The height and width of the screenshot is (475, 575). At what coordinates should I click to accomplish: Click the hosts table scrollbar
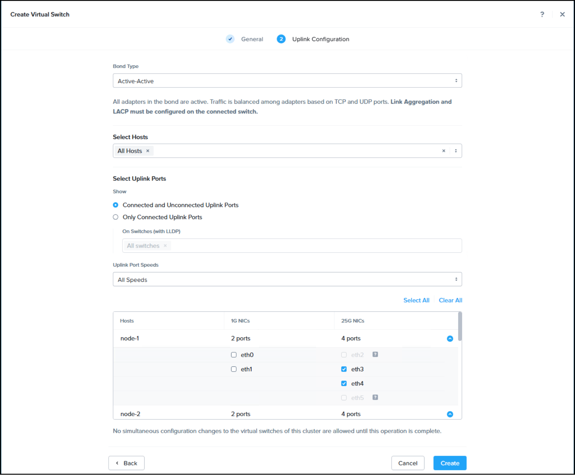click(x=460, y=326)
